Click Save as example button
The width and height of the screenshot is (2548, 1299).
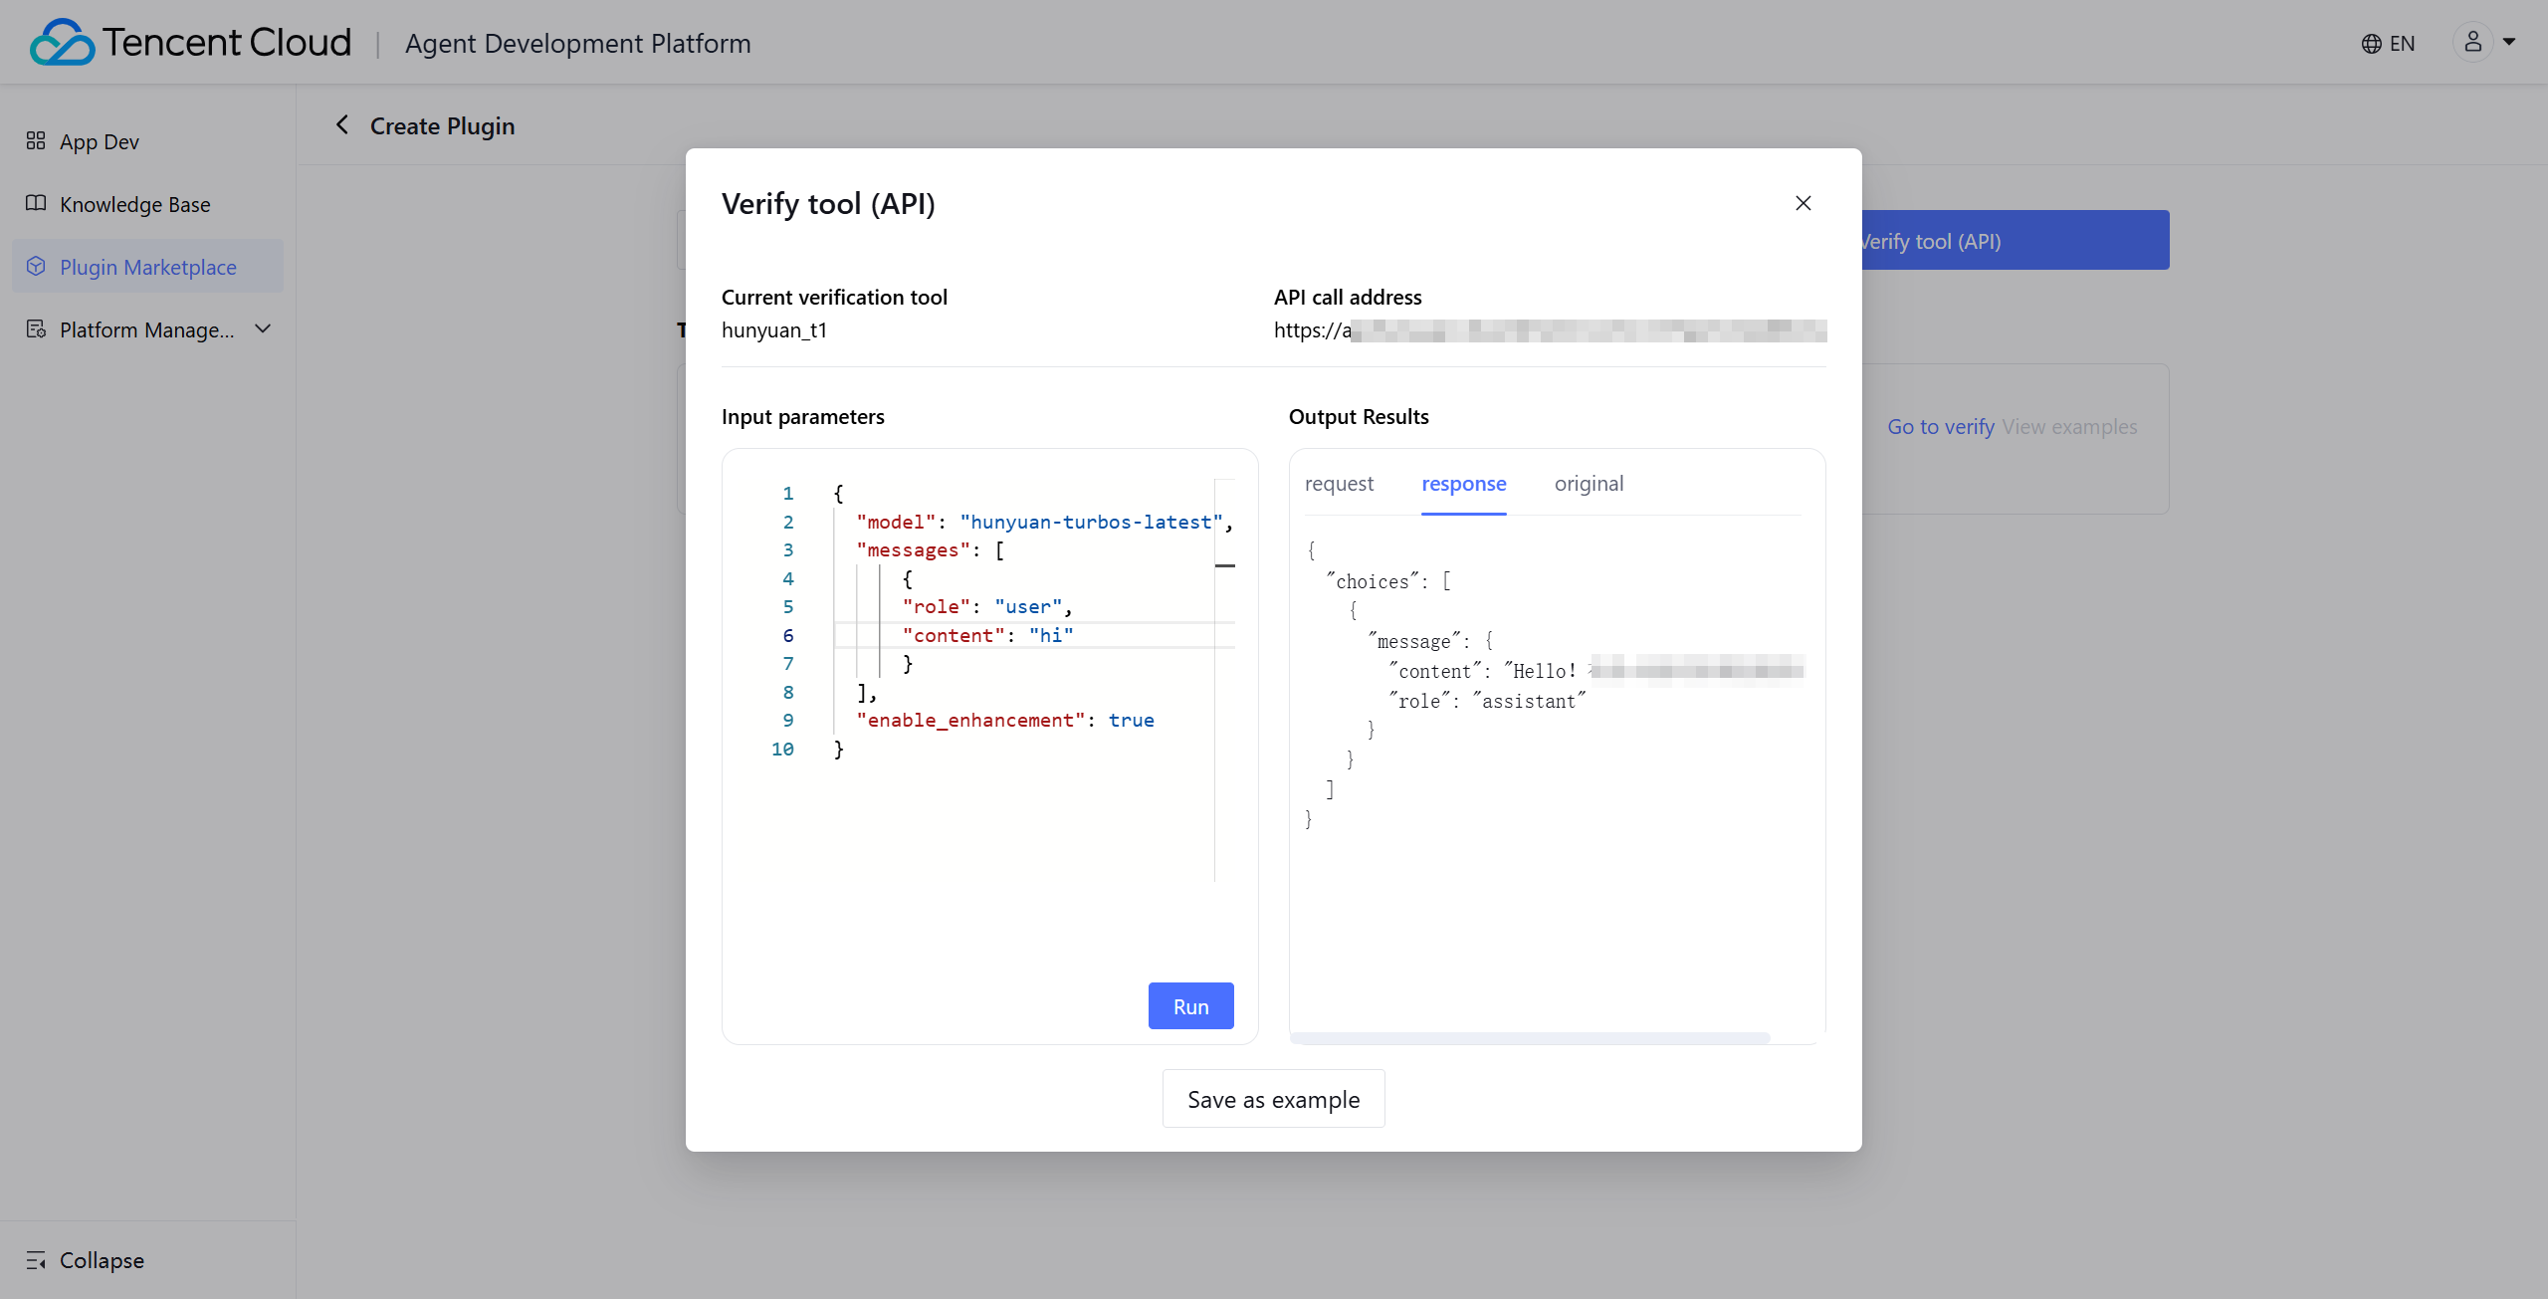point(1273,1099)
